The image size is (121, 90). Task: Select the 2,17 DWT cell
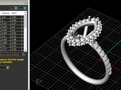coord(16,23)
